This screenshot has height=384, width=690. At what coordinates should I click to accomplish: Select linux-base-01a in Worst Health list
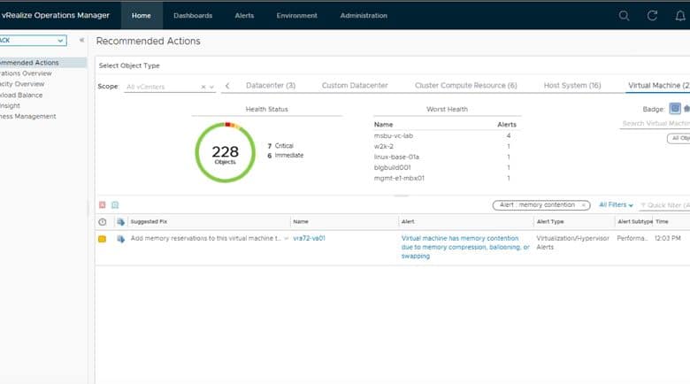396,157
